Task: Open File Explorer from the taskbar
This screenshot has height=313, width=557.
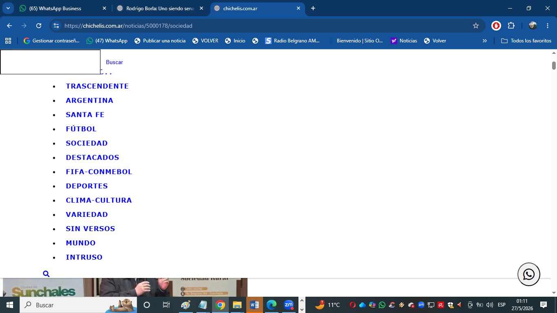Action: (x=237, y=305)
